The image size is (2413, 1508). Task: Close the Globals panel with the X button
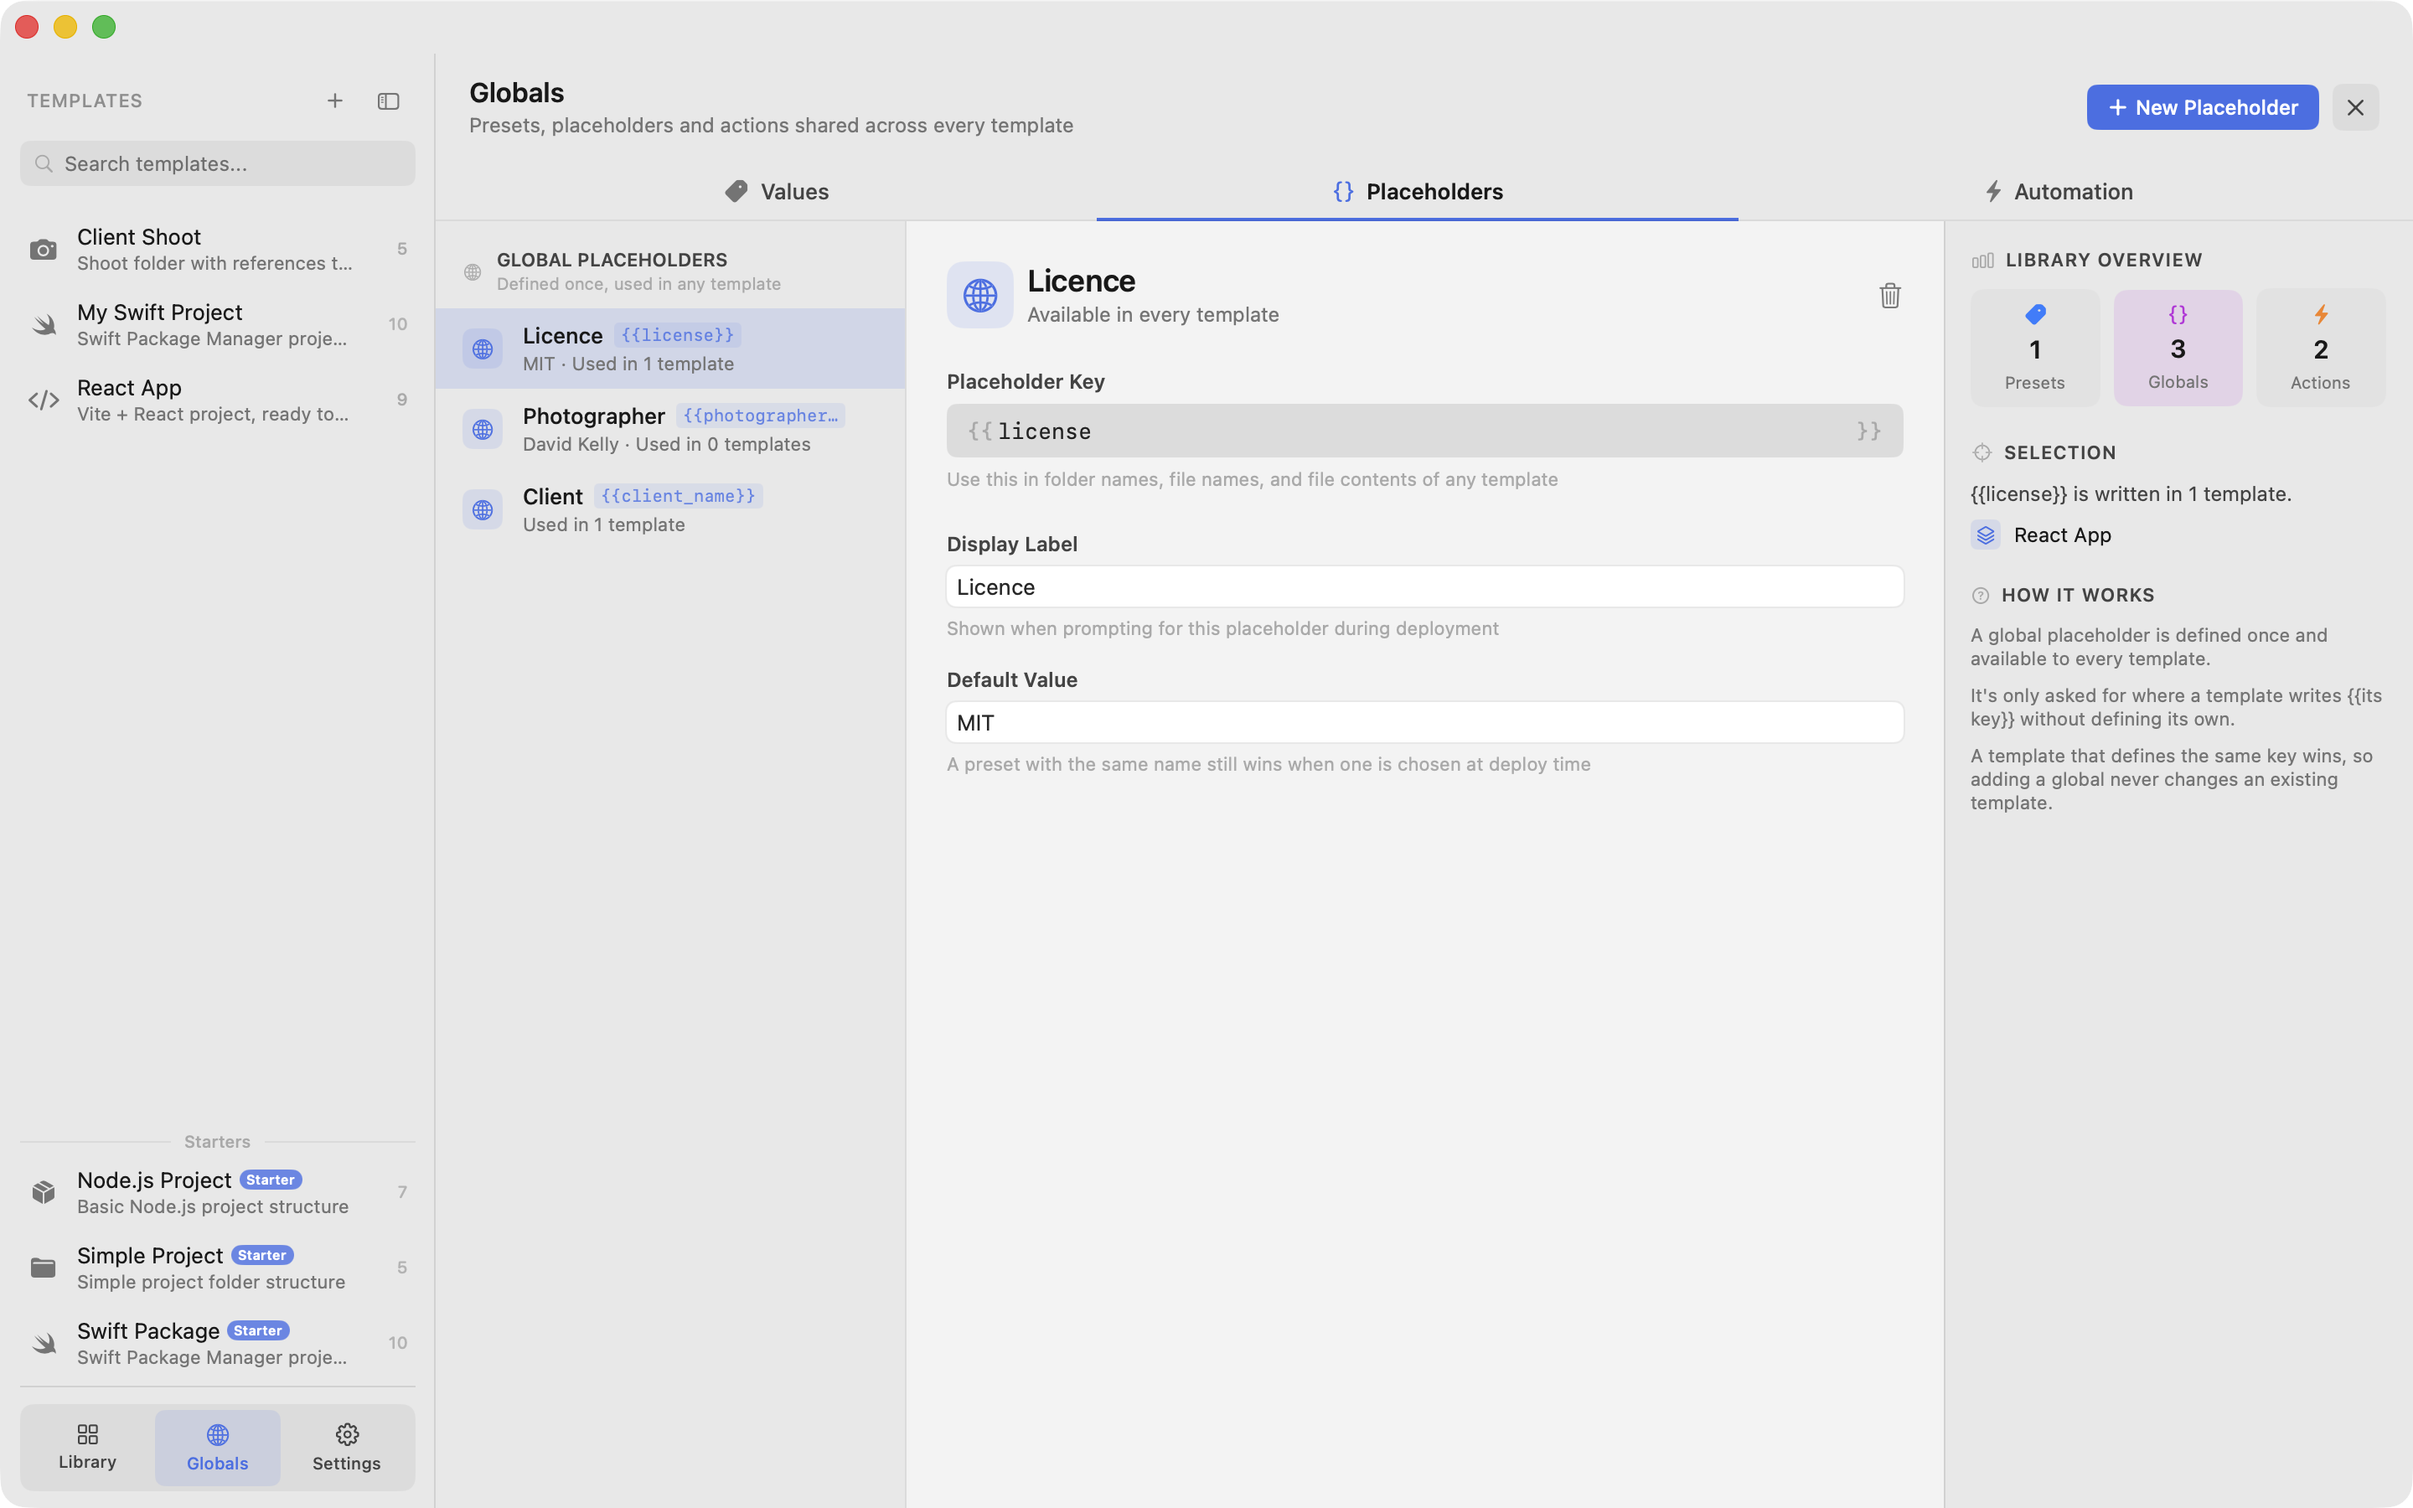coord(2355,108)
